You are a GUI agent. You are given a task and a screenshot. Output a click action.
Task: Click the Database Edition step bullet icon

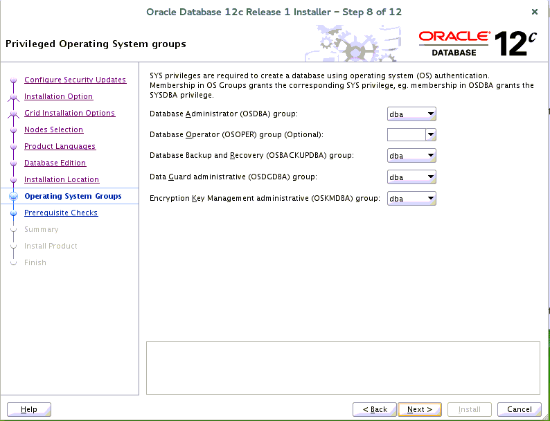(13, 163)
